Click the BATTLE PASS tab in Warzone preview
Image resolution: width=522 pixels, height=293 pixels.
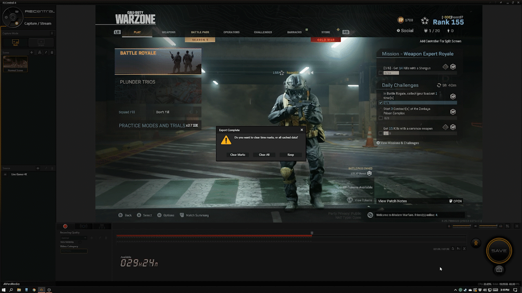(x=200, y=32)
